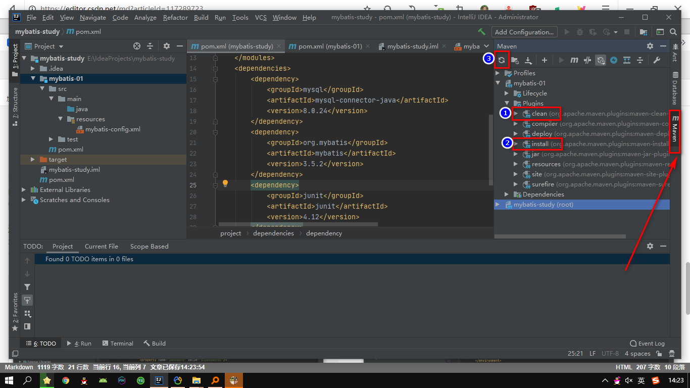
Task: Open Maven settings with the wrench icon
Action: pos(656,60)
